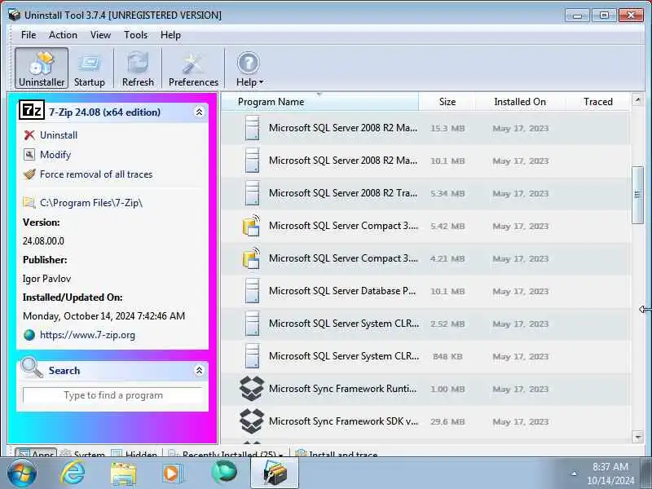Viewport: 652px width, 489px height.
Task: Click the green globe app on taskbar
Action: tap(223, 473)
